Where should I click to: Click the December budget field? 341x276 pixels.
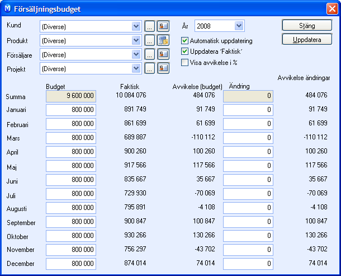(71, 264)
